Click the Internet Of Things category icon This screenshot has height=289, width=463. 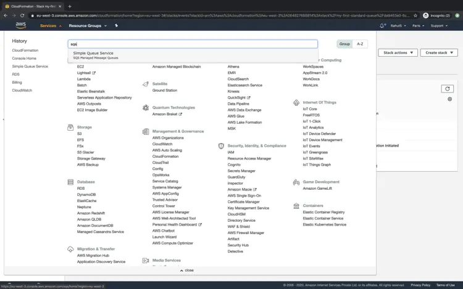click(296, 102)
